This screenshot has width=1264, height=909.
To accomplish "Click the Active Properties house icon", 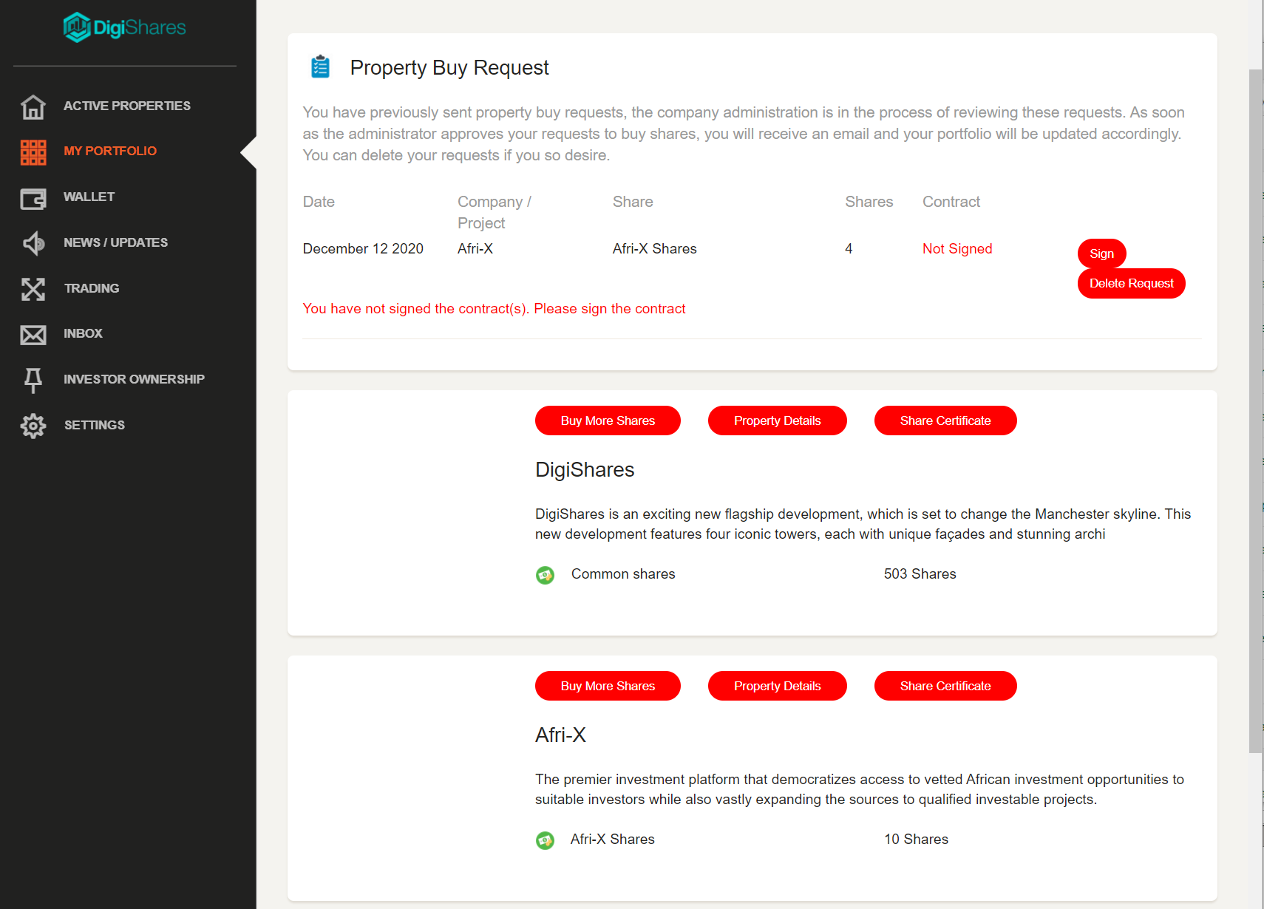I will click(33, 106).
